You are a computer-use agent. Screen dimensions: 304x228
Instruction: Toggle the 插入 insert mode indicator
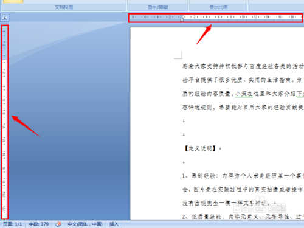click(114, 224)
